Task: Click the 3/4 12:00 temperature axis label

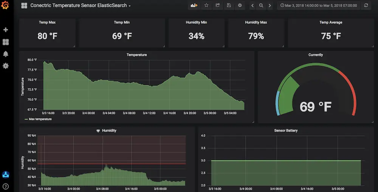Action: [149, 113]
